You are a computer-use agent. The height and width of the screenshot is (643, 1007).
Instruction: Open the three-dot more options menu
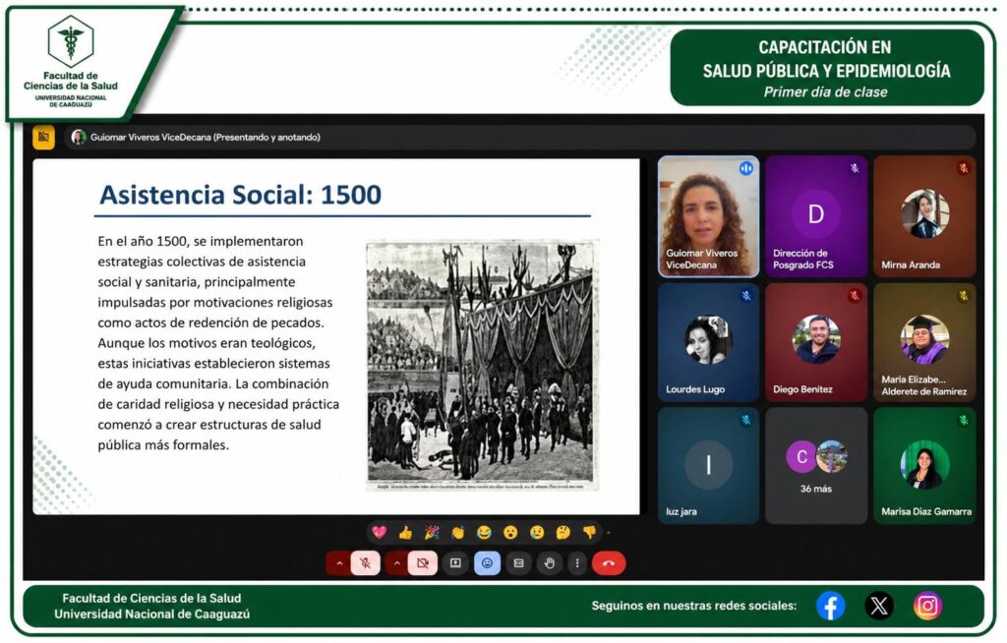tap(577, 563)
